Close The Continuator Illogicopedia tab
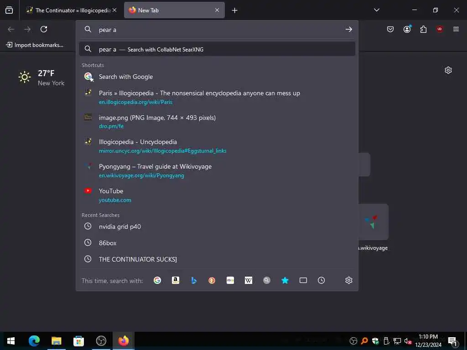Image resolution: width=467 pixels, height=350 pixels. pos(114,10)
